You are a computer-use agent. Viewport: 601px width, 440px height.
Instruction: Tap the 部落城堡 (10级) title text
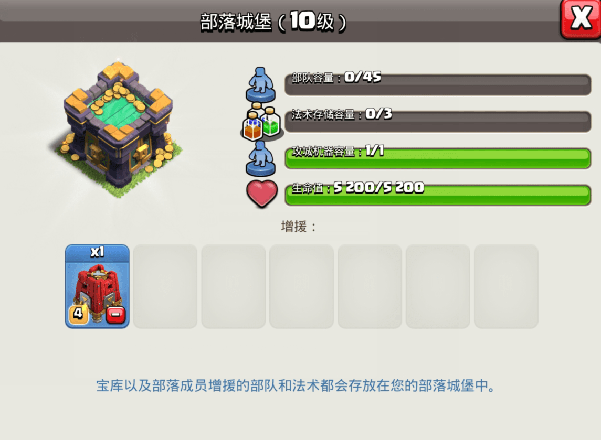(273, 22)
